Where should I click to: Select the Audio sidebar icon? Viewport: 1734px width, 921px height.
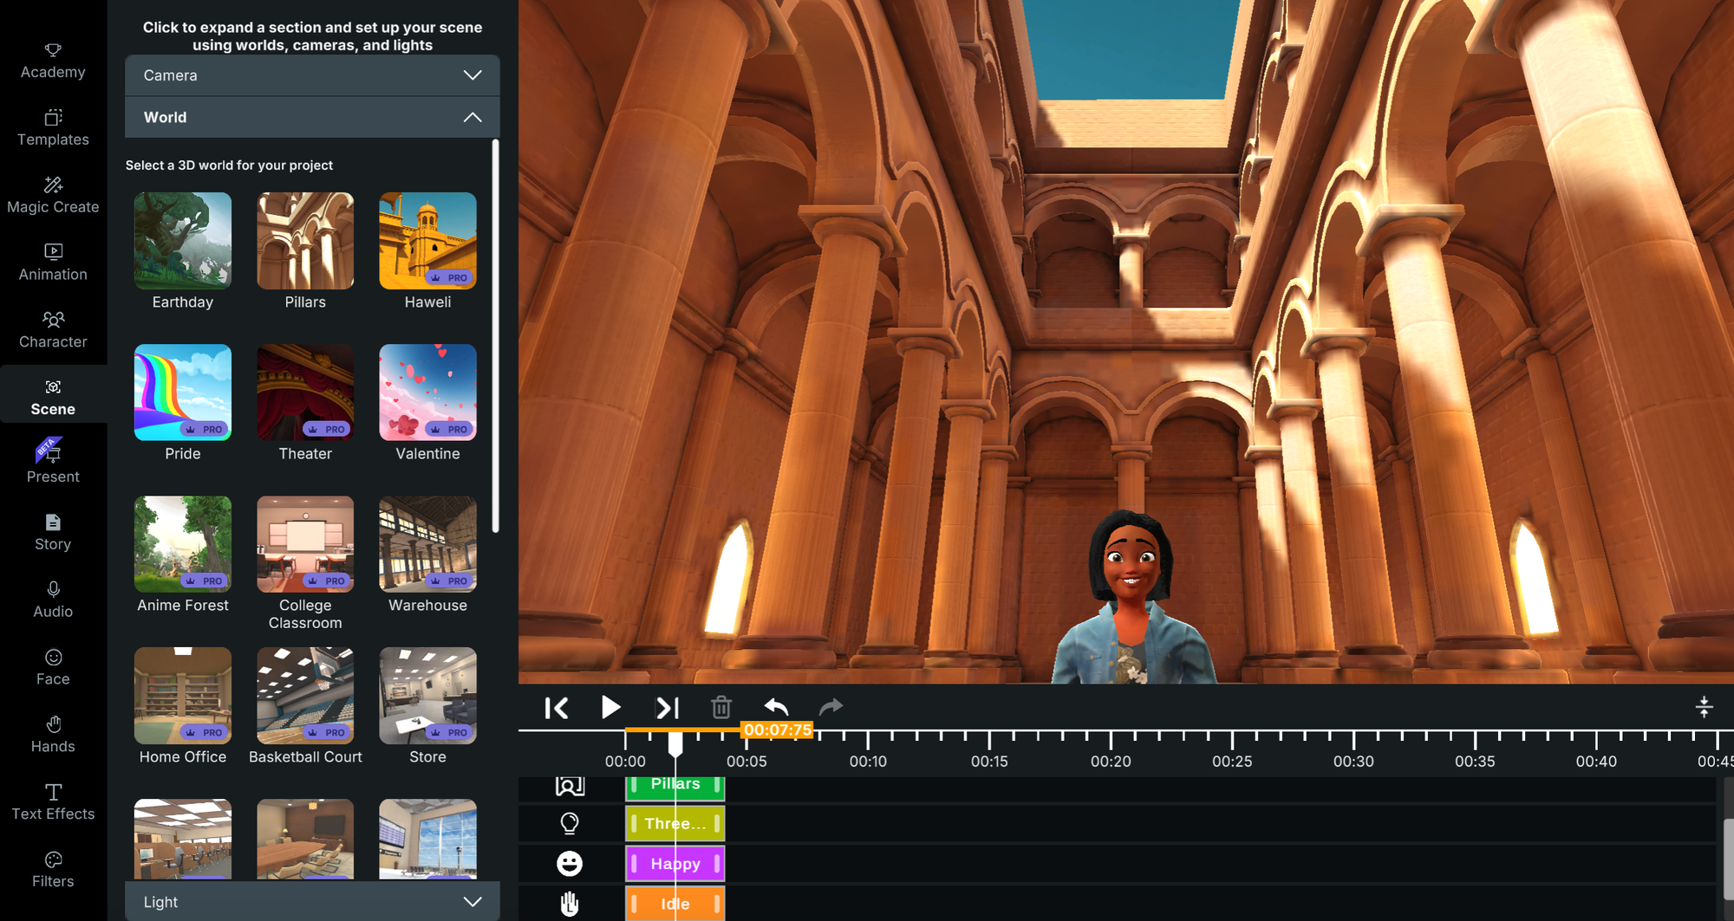pyautogui.click(x=53, y=600)
